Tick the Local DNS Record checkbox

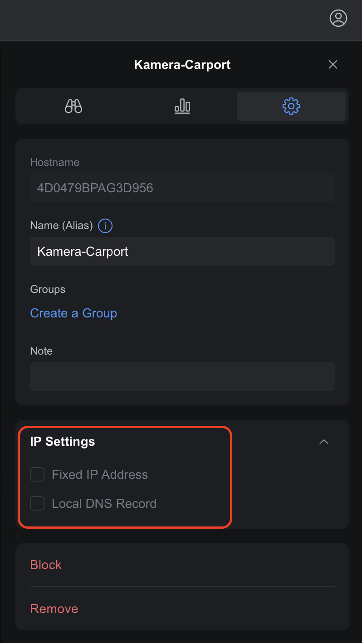coord(37,504)
